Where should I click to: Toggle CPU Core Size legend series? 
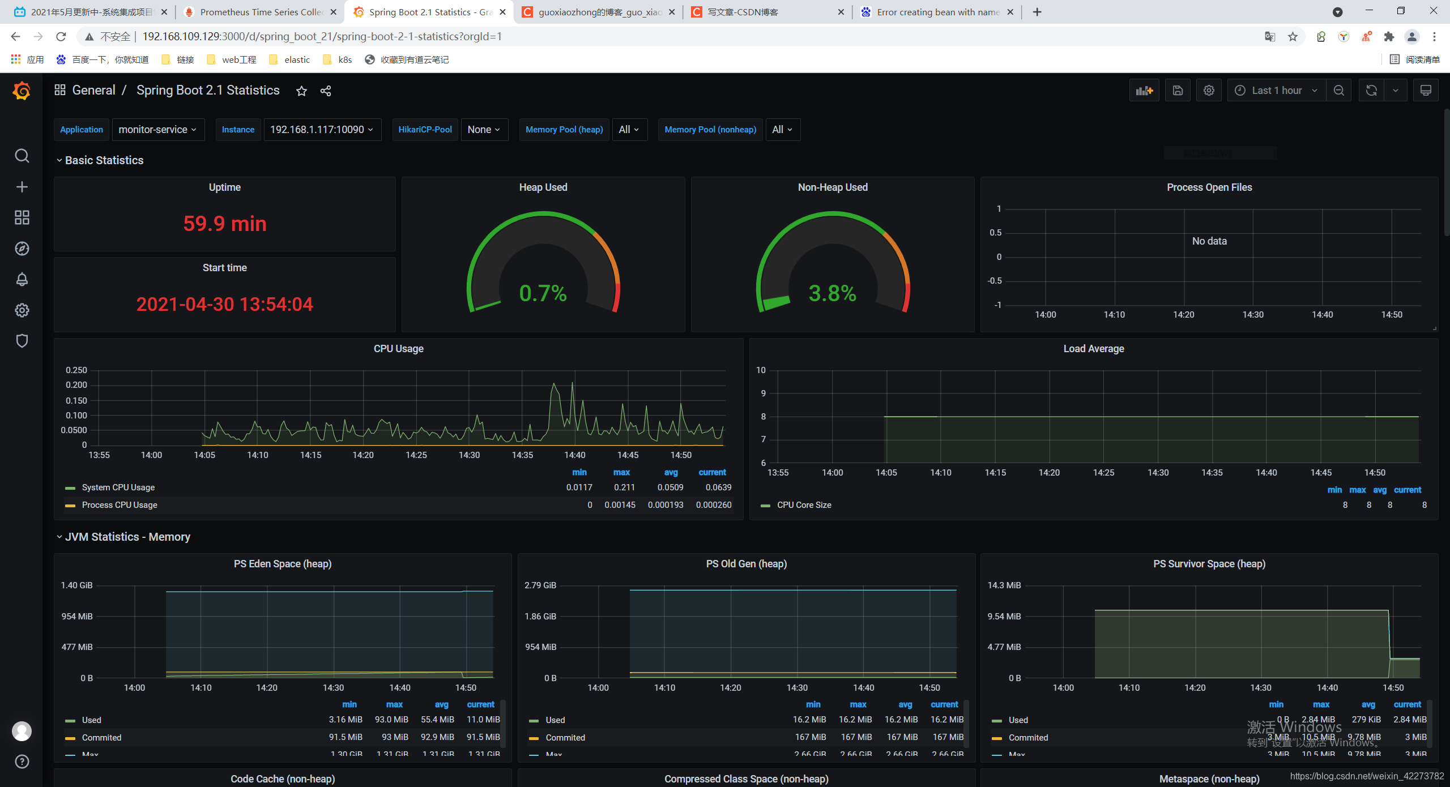coord(804,505)
